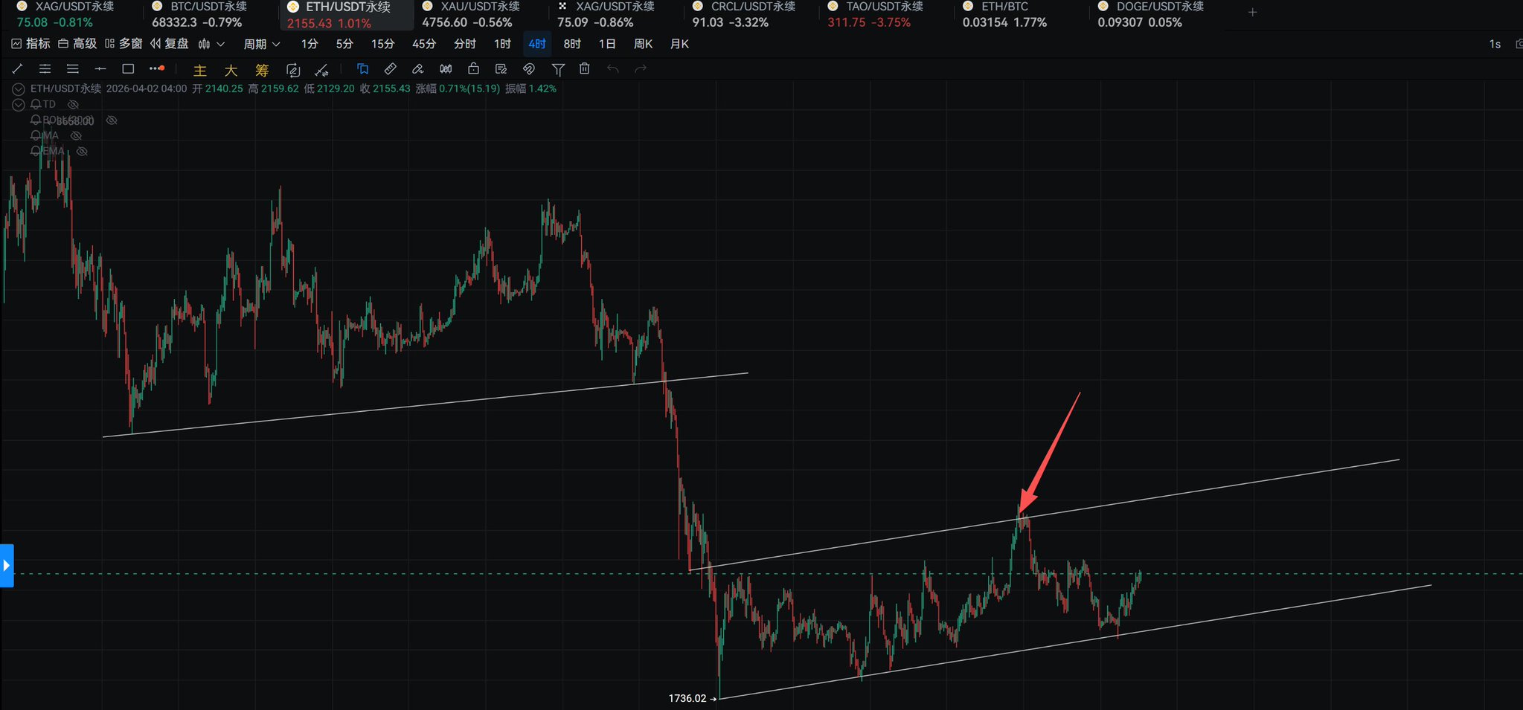
Task: Select the 8时 timeframe
Action: point(572,44)
